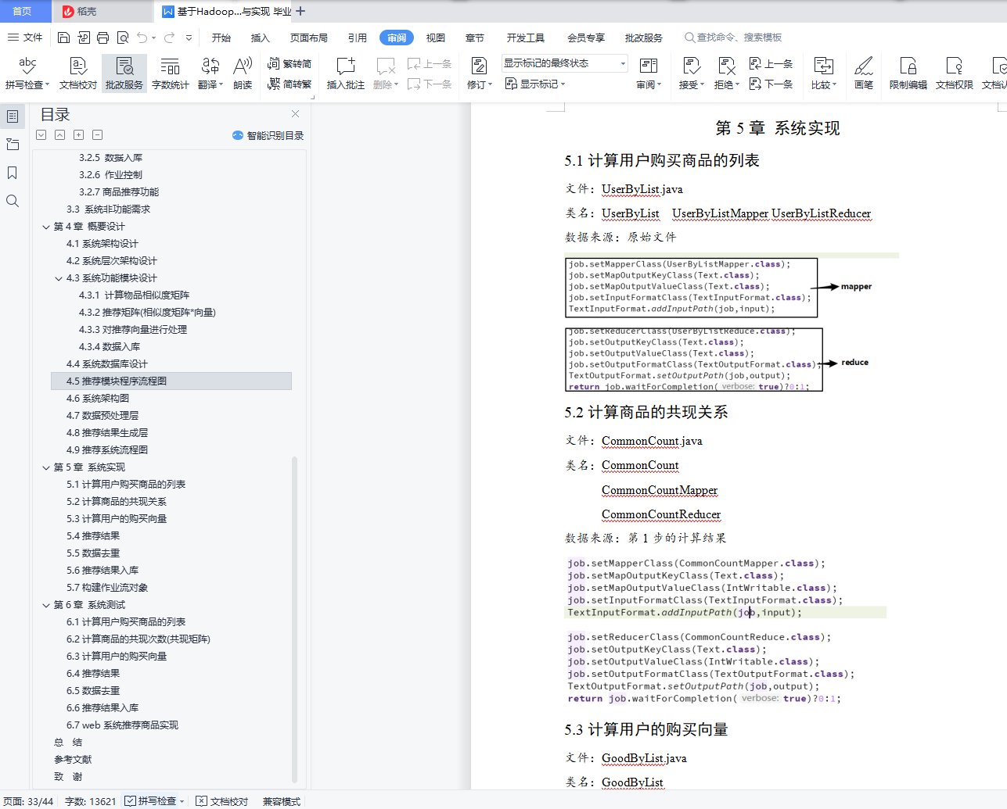Open 限制编辑 restrict editing
1007x809 pixels.
pyautogui.click(x=908, y=73)
